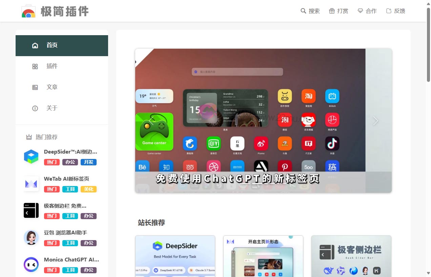This screenshot has height=277, width=431.
Task: Click the DeepSider card under 站长推荐
Action: coord(175,256)
